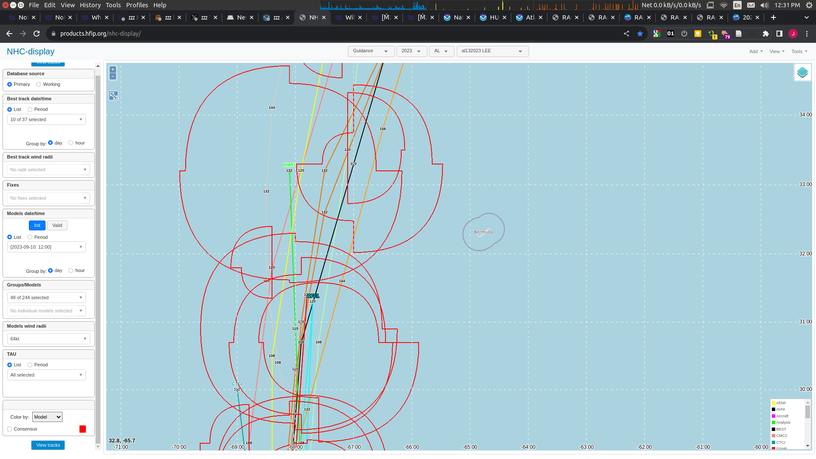Open system power settings icon

809,5
